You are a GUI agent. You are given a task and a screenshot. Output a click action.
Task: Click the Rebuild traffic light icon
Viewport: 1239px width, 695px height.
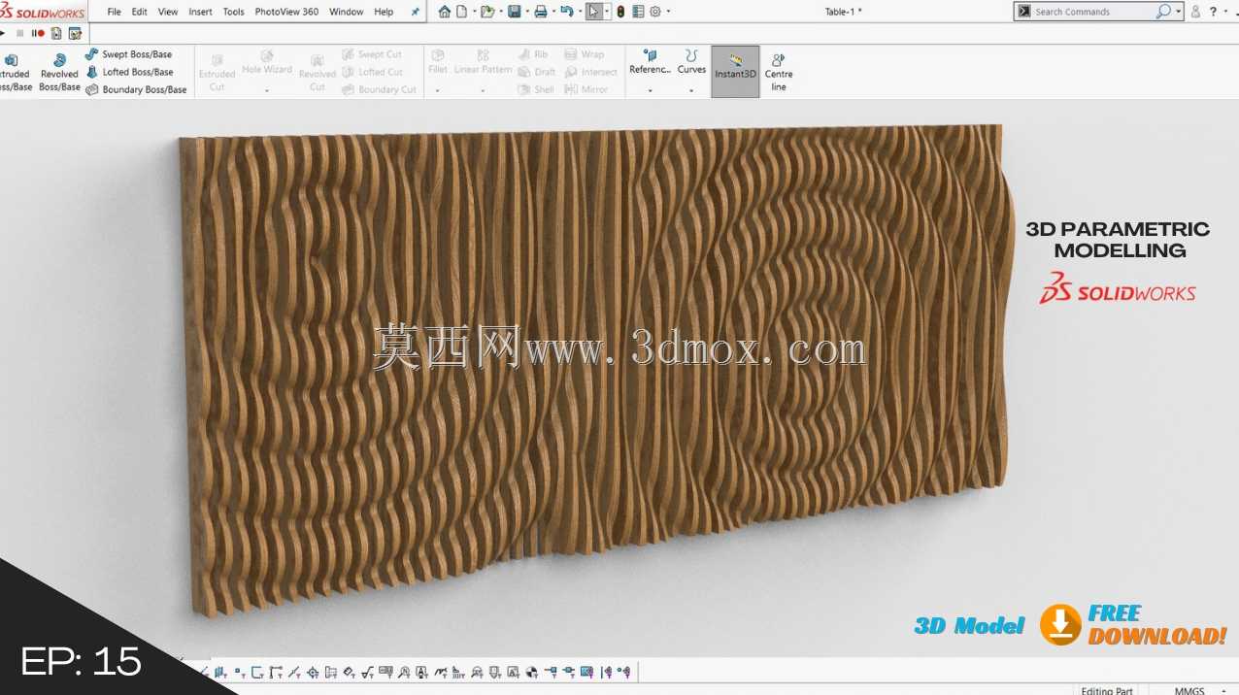(620, 12)
